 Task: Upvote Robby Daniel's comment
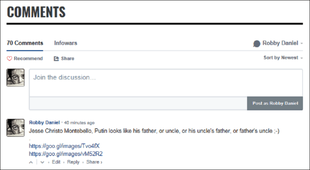click(31, 162)
